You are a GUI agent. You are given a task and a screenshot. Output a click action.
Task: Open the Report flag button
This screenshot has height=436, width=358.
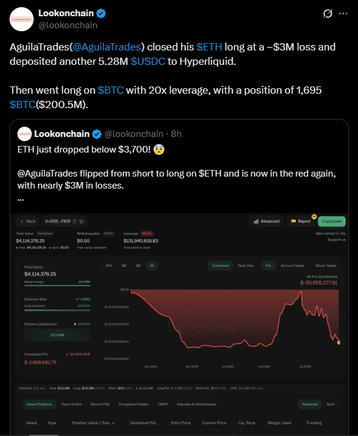pyautogui.click(x=301, y=222)
